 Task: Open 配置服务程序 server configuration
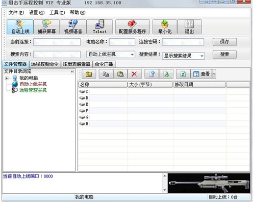click(133, 27)
